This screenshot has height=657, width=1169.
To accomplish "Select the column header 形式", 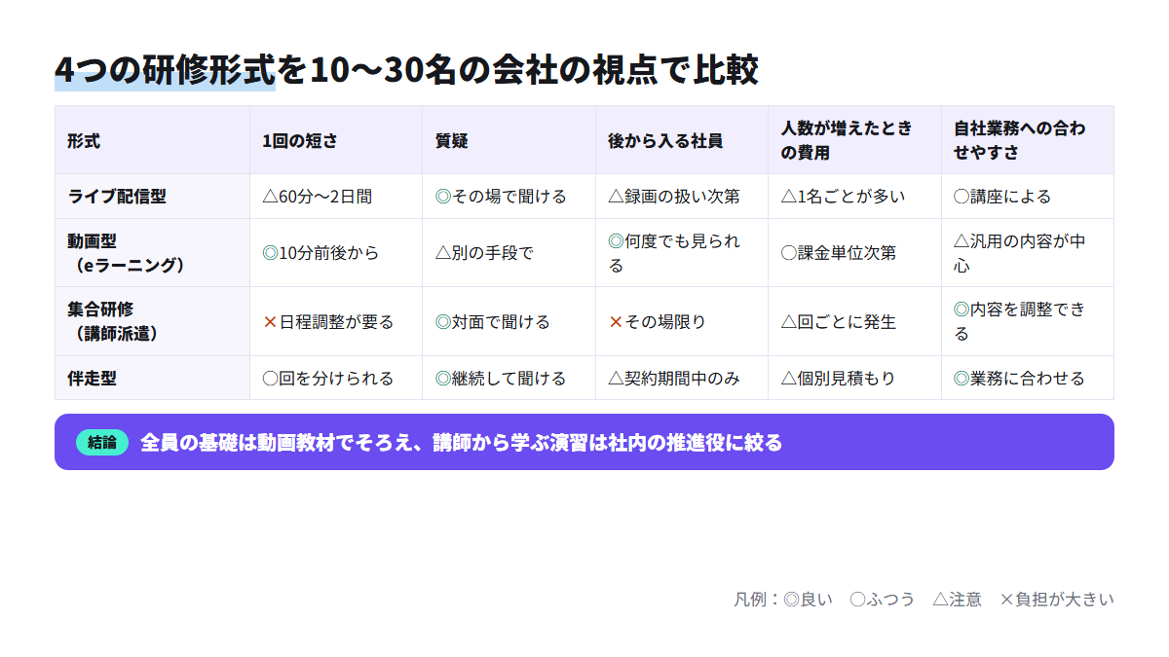I will pos(152,140).
